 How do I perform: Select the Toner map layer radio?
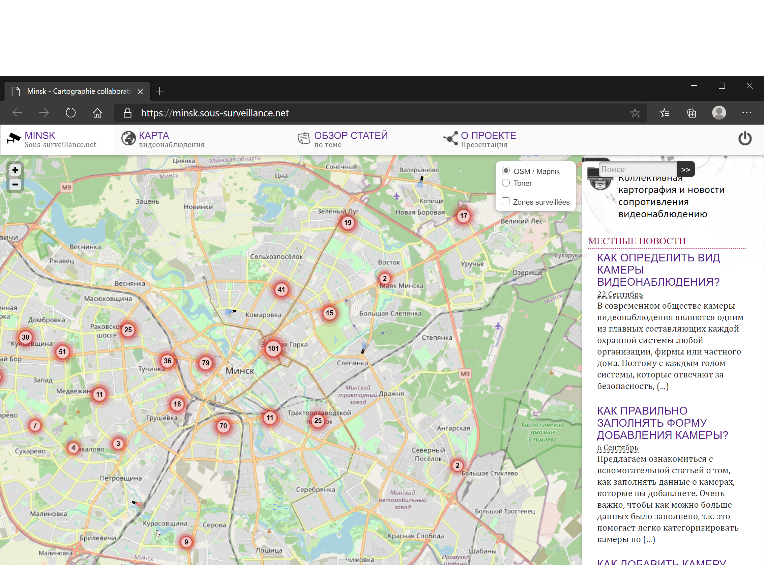click(x=506, y=182)
